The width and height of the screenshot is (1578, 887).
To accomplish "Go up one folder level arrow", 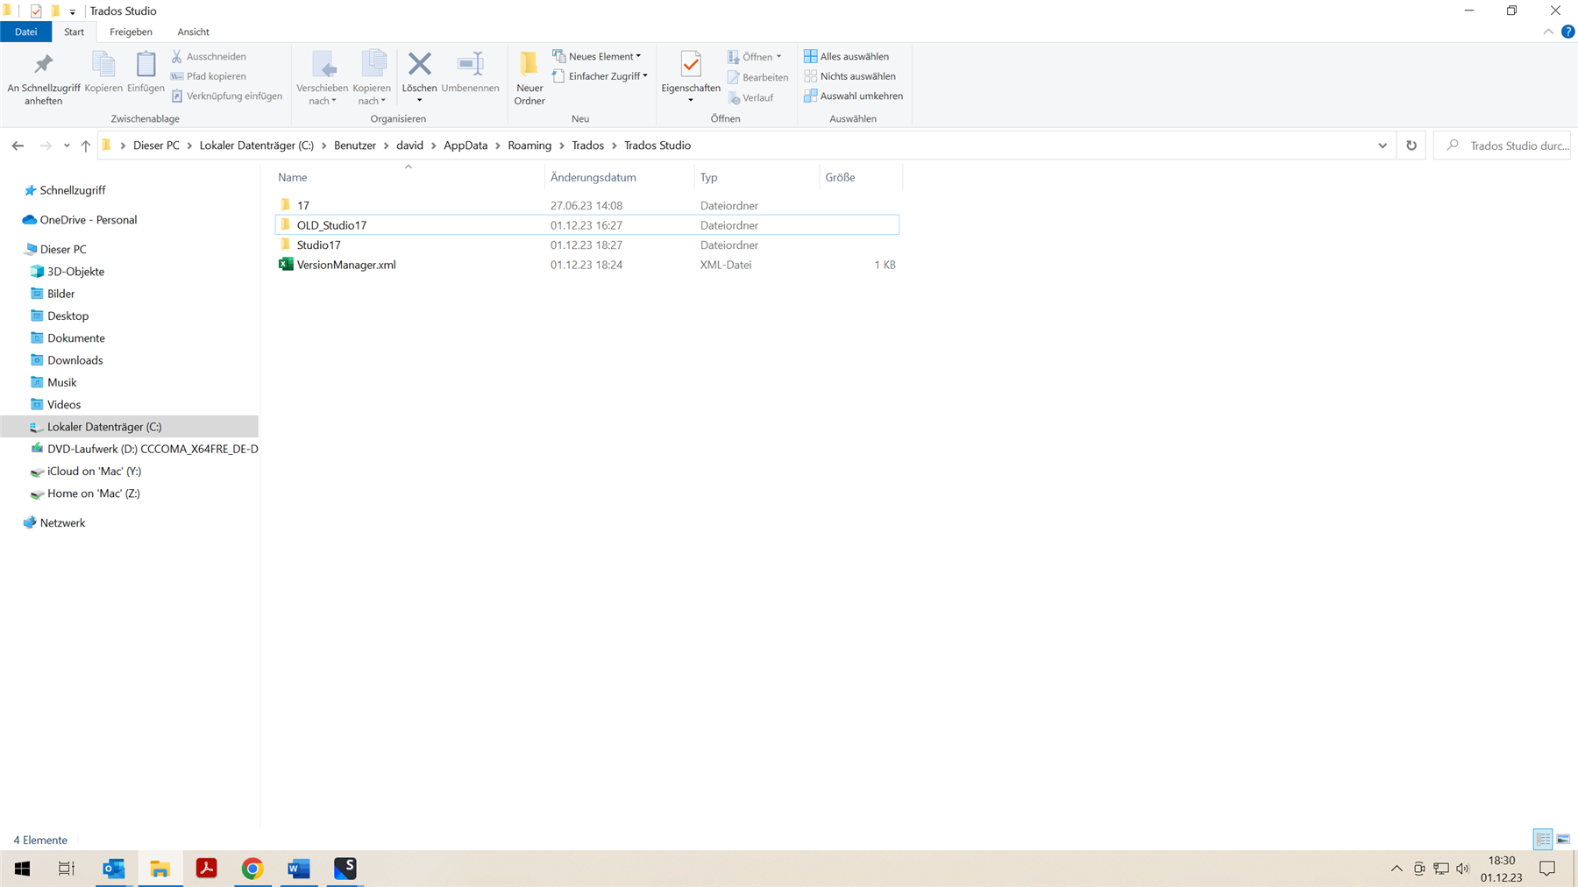I will click(x=85, y=145).
